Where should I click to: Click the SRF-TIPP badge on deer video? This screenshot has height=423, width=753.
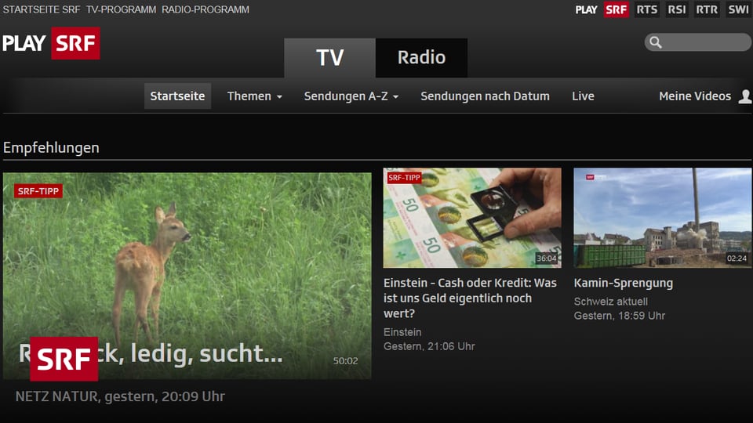(x=38, y=191)
